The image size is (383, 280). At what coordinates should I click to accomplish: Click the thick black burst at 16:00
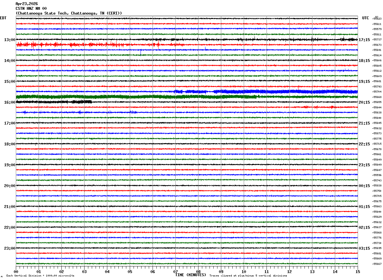(x=54, y=102)
